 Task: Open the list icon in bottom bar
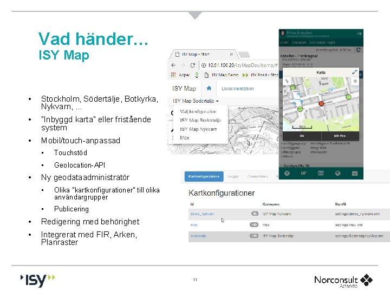click(321, 174)
